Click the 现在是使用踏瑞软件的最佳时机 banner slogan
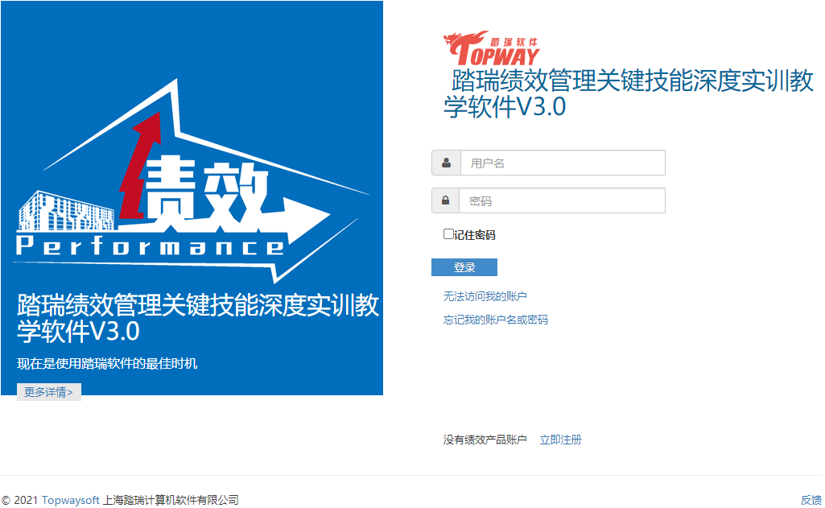 click(x=107, y=364)
